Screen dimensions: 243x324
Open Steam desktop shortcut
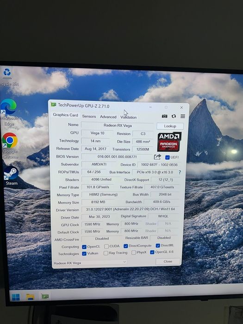[x=11, y=175]
